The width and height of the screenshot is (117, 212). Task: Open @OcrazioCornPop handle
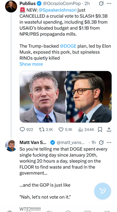tap(62, 4)
